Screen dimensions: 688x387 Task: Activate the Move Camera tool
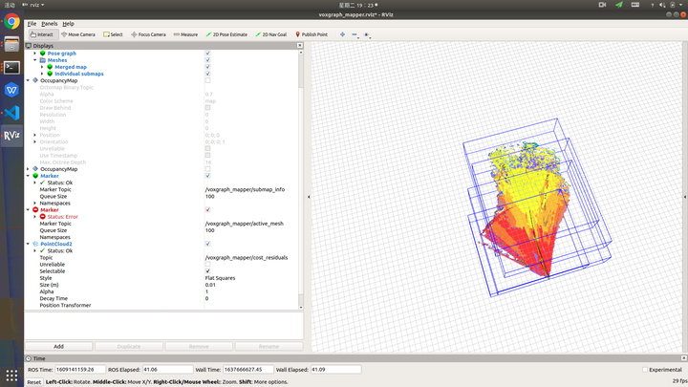click(x=77, y=34)
